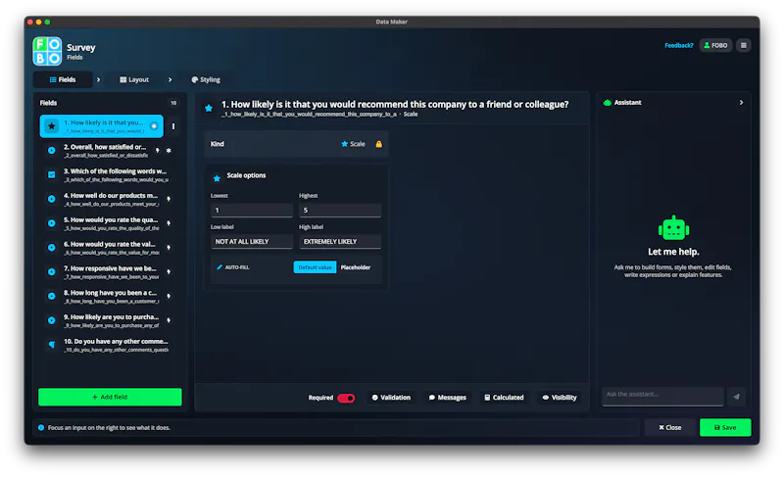This screenshot has width=784, height=477.
Task: Click the radio icon of field 4
Action: (52, 199)
